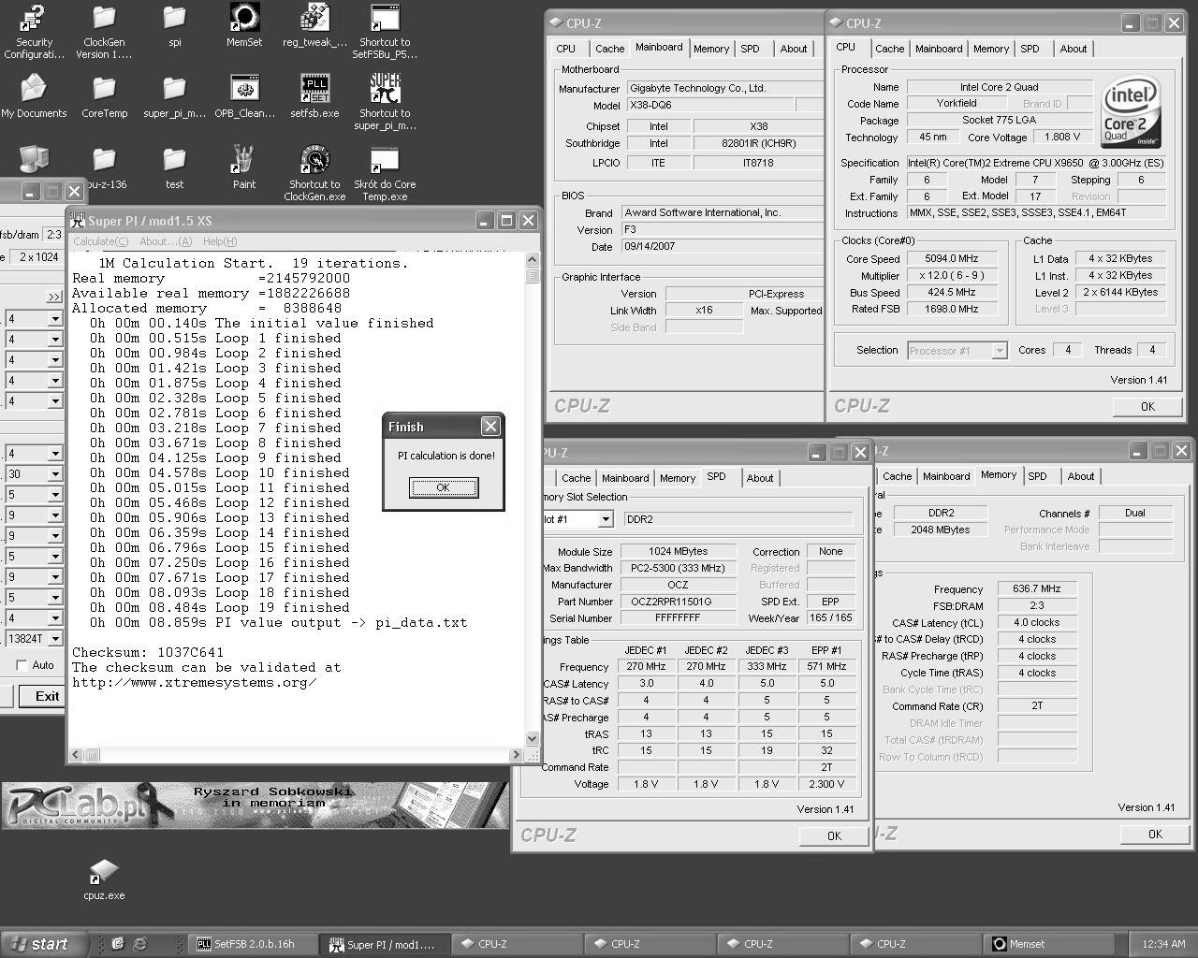1198x958 pixels.
Task: Confirm OK in the Finish dialog
Action: coord(444,487)
